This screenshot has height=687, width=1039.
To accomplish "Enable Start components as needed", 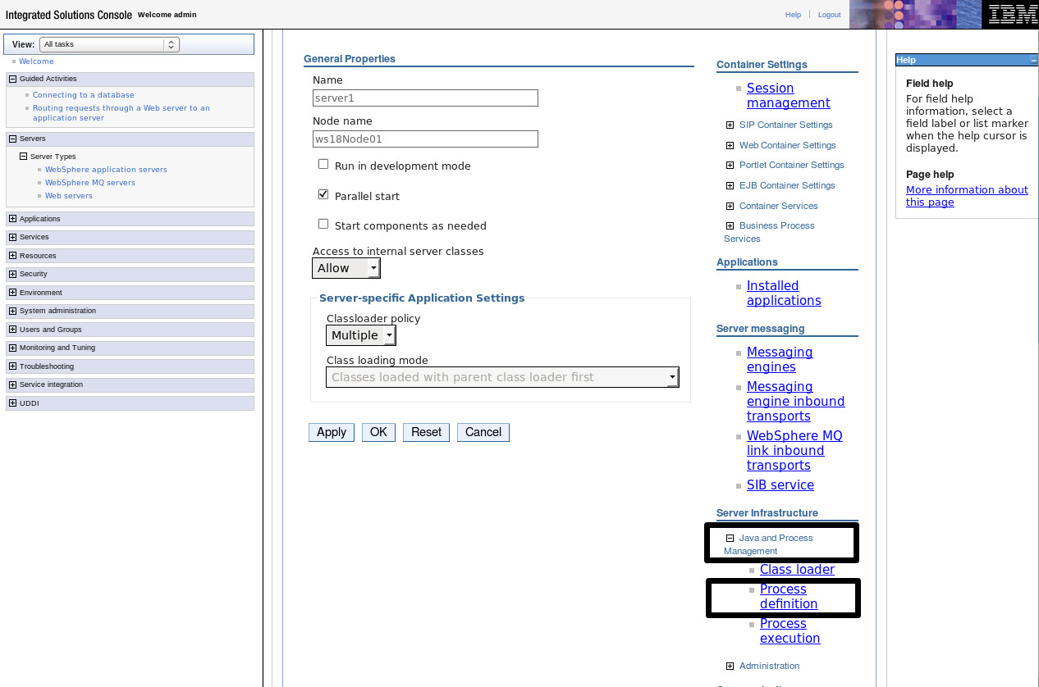I will [323, 224].
